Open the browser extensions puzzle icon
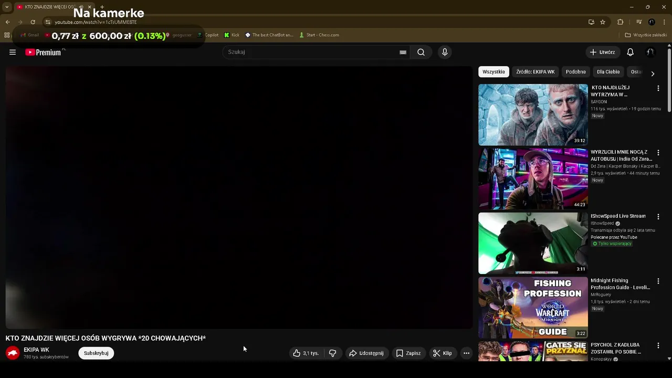This screenshot has width=672, height=378. point(621,22)
